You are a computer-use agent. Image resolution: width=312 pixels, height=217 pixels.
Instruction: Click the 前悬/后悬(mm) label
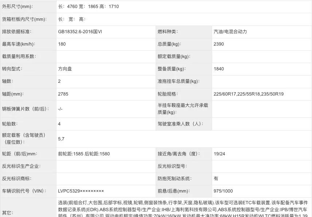(x=174, y=191)
